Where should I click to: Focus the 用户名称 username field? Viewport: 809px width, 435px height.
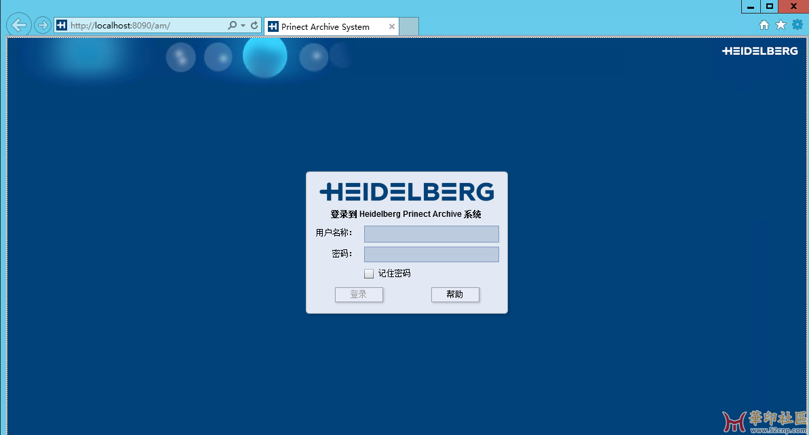pyautogui.click(x=431, y=234)
